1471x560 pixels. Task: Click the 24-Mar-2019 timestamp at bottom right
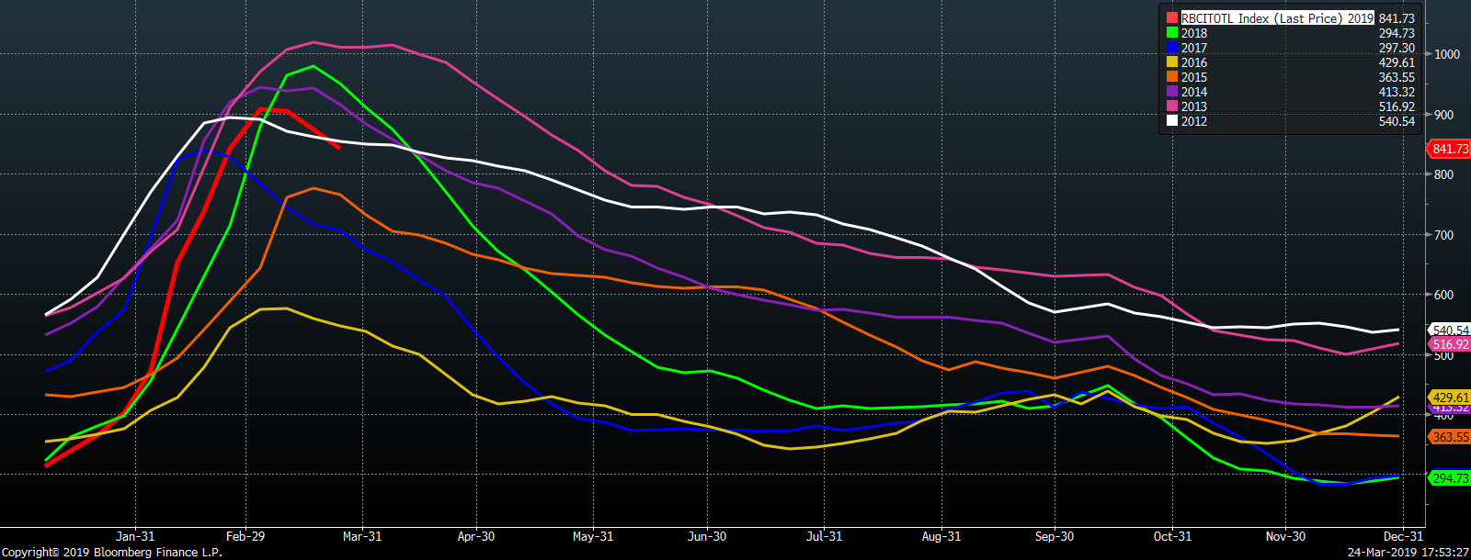click(1408, 552)
